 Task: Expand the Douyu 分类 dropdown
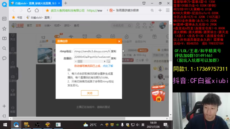(x=47, y=26)
